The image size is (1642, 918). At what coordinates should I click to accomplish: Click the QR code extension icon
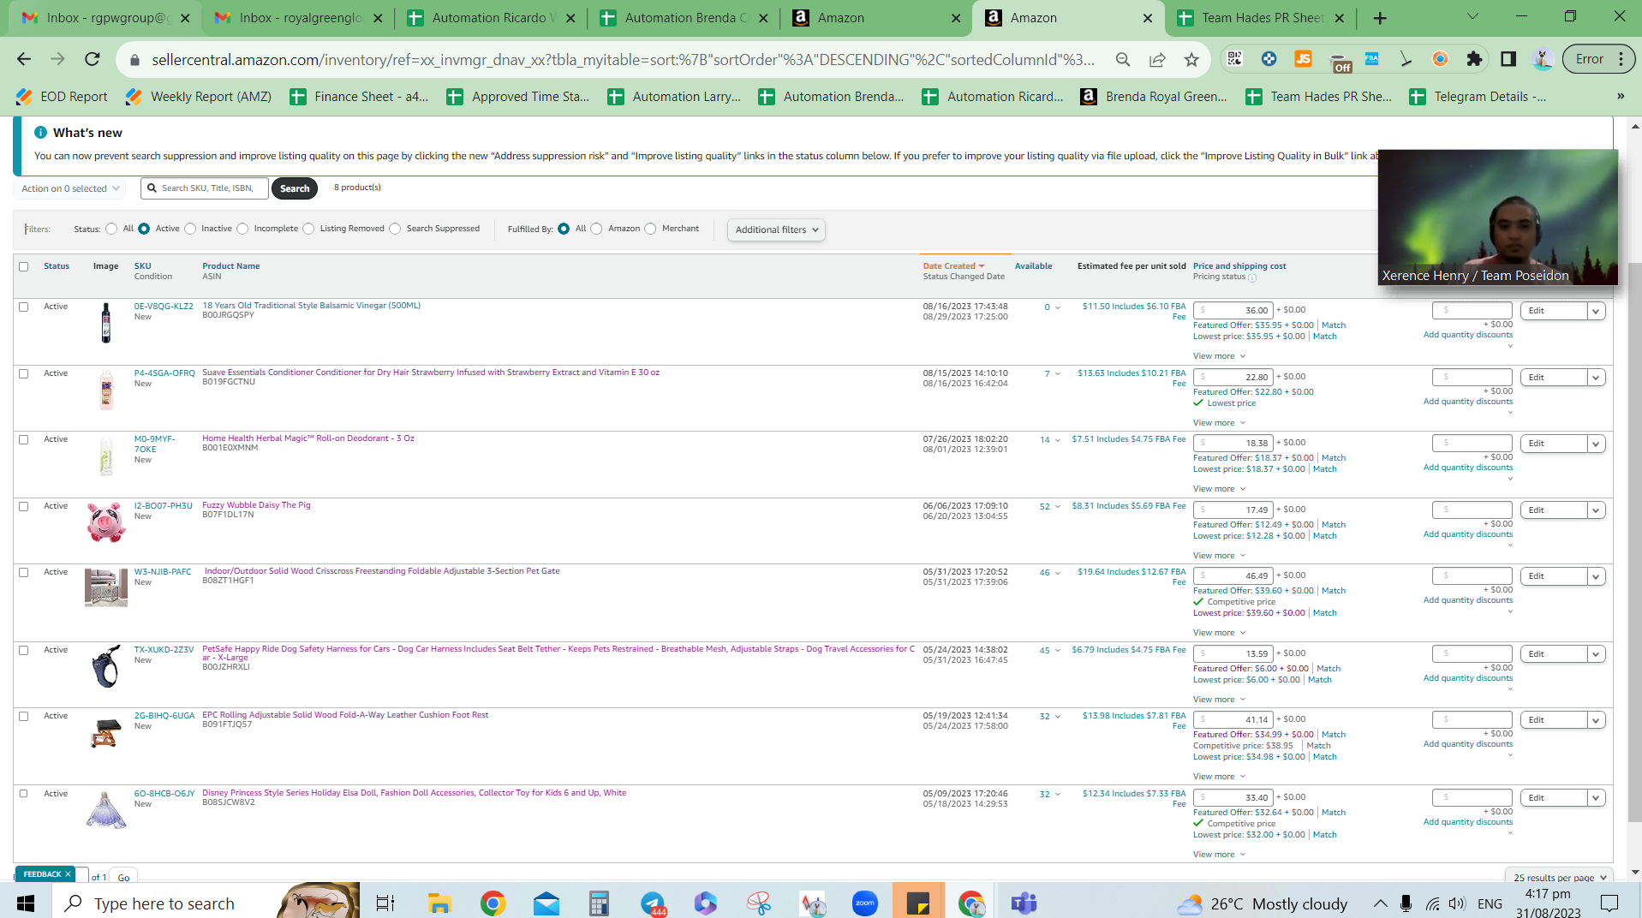(x=1234, y=59)
